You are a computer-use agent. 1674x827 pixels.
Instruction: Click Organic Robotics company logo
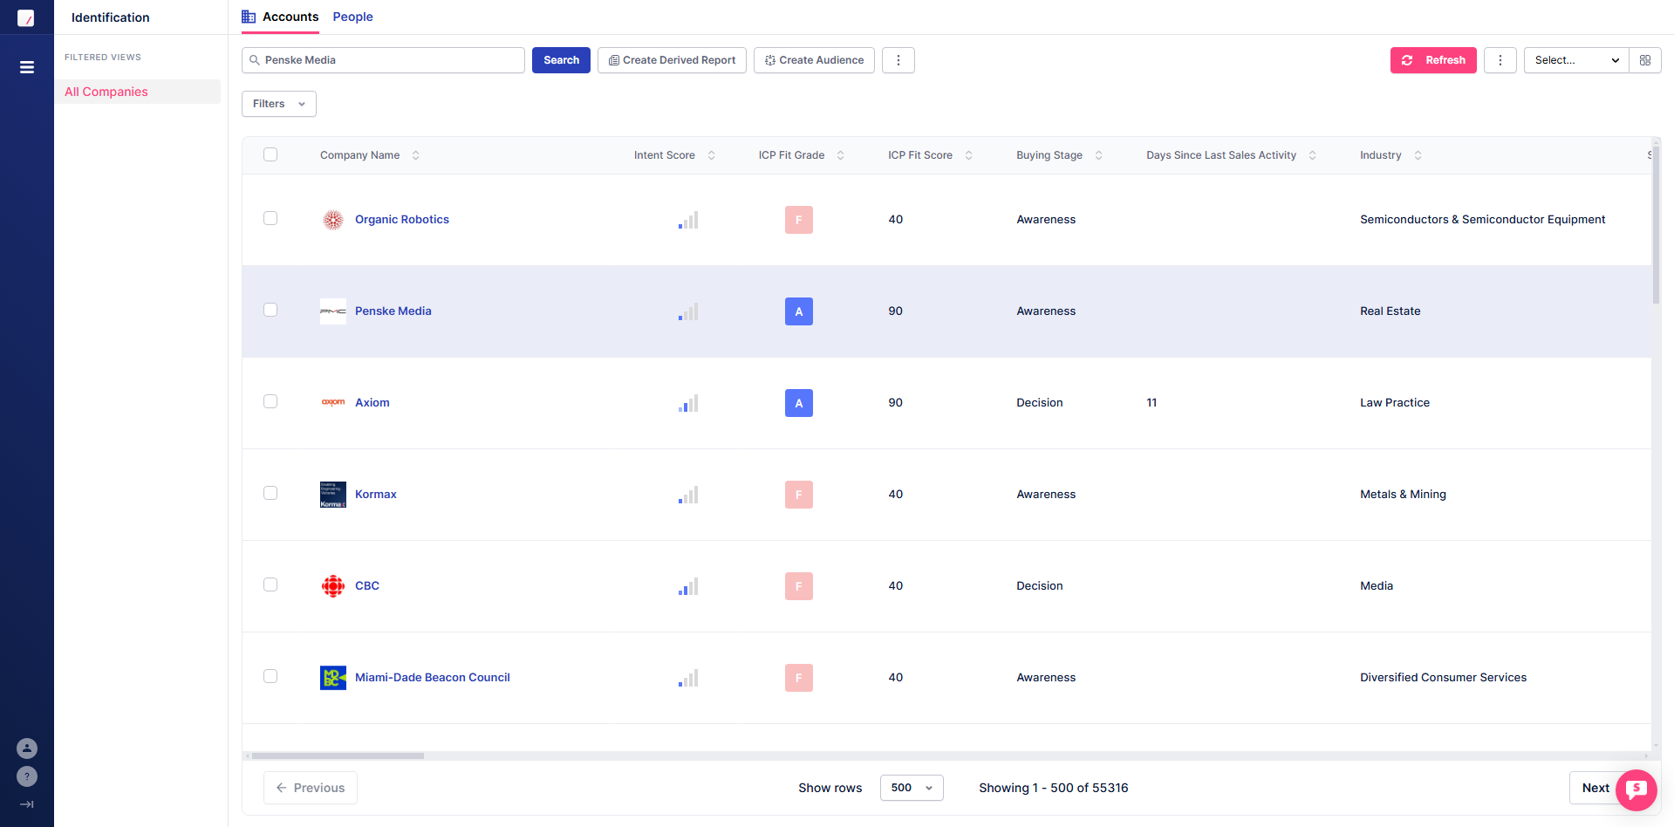click(x=333, y=220)
